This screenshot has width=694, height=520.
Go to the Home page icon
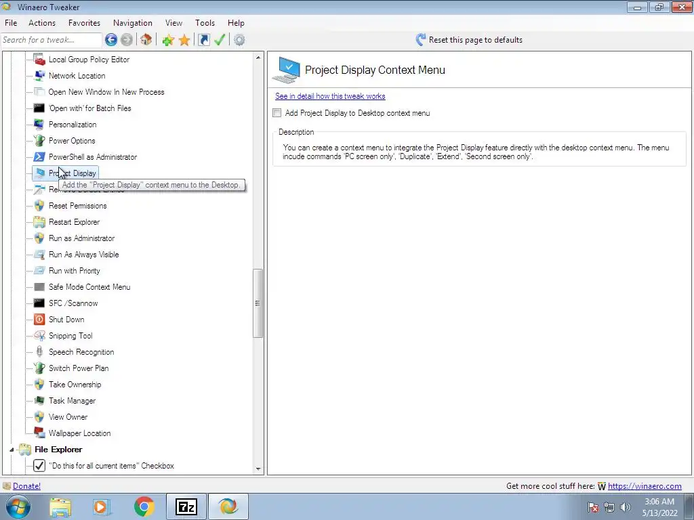pos(146,40)
